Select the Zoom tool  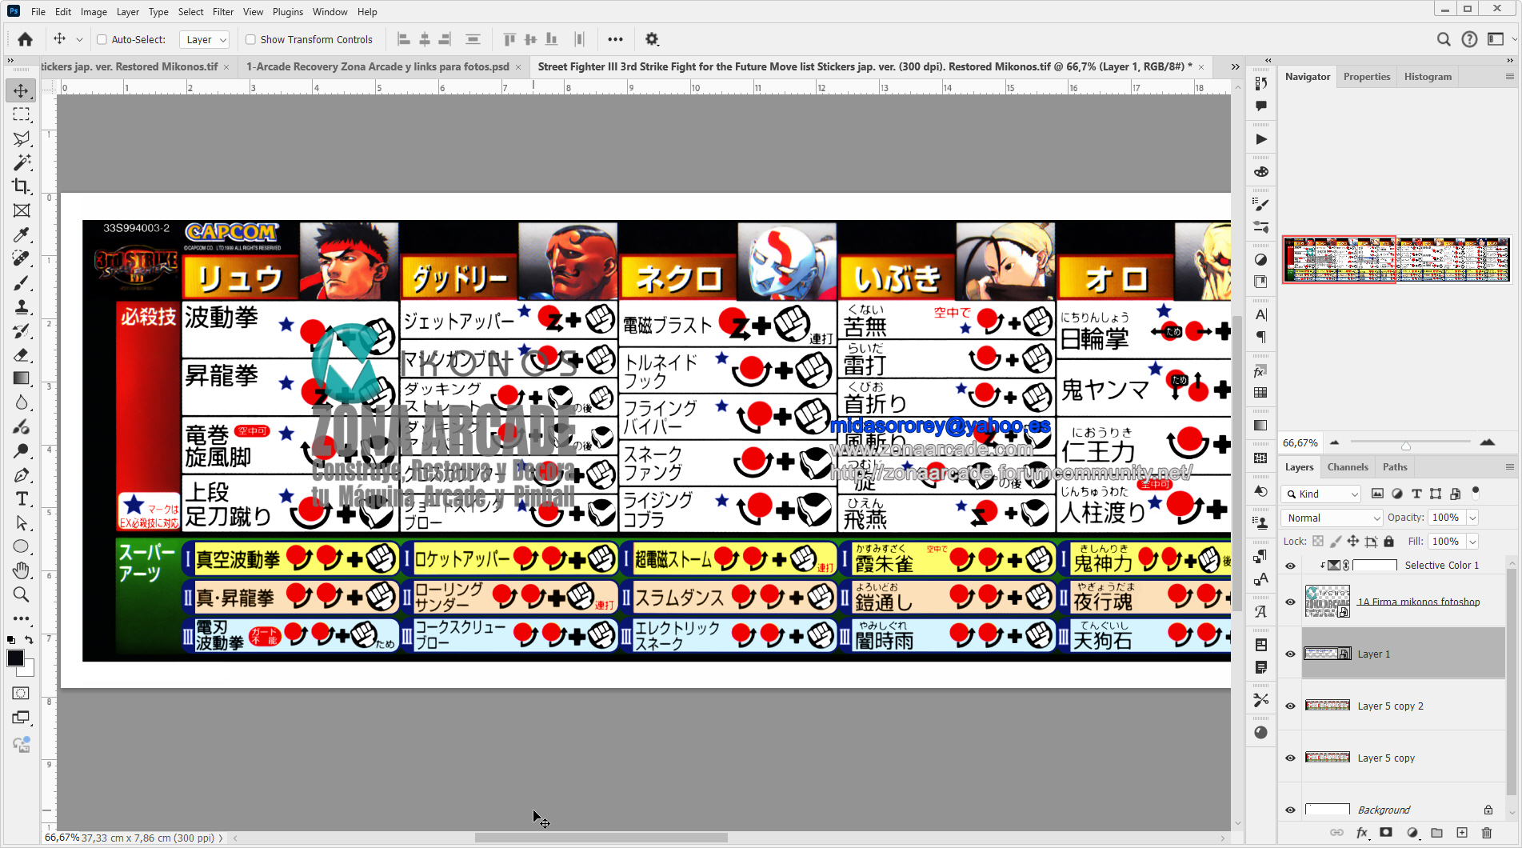22,594
